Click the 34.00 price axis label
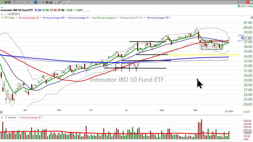This screenshot has height=142, width=253. click(x=248, y=56)
